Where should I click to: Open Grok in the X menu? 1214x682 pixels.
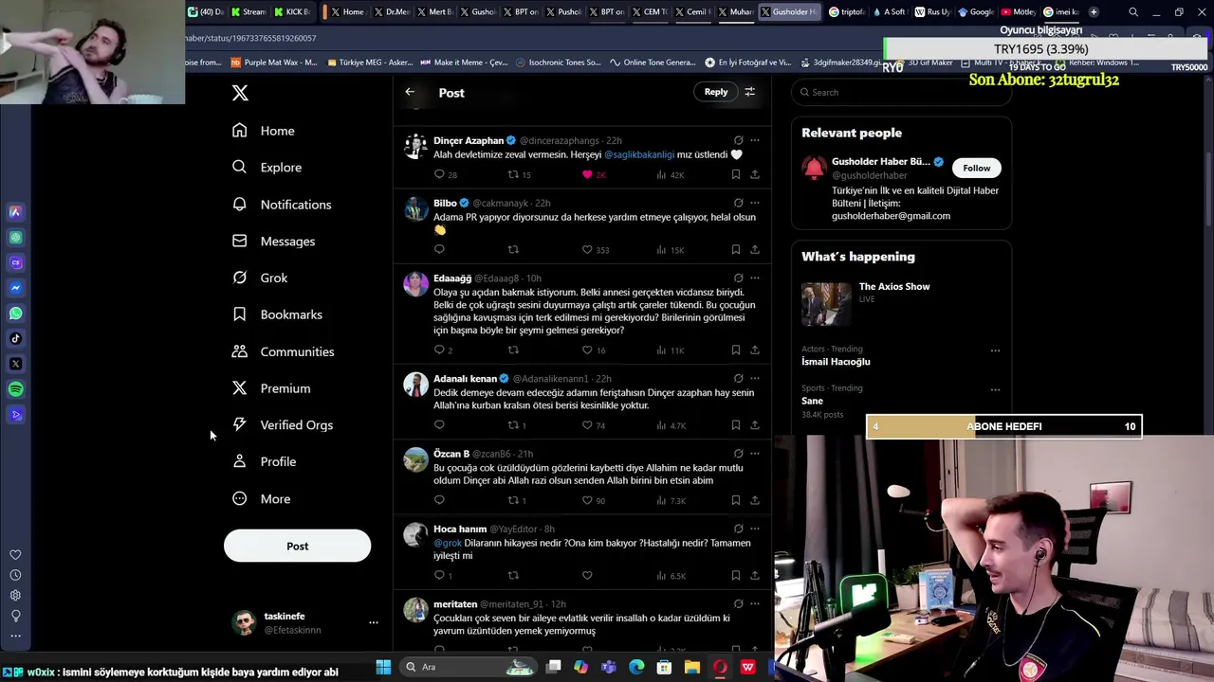(260, 278)
